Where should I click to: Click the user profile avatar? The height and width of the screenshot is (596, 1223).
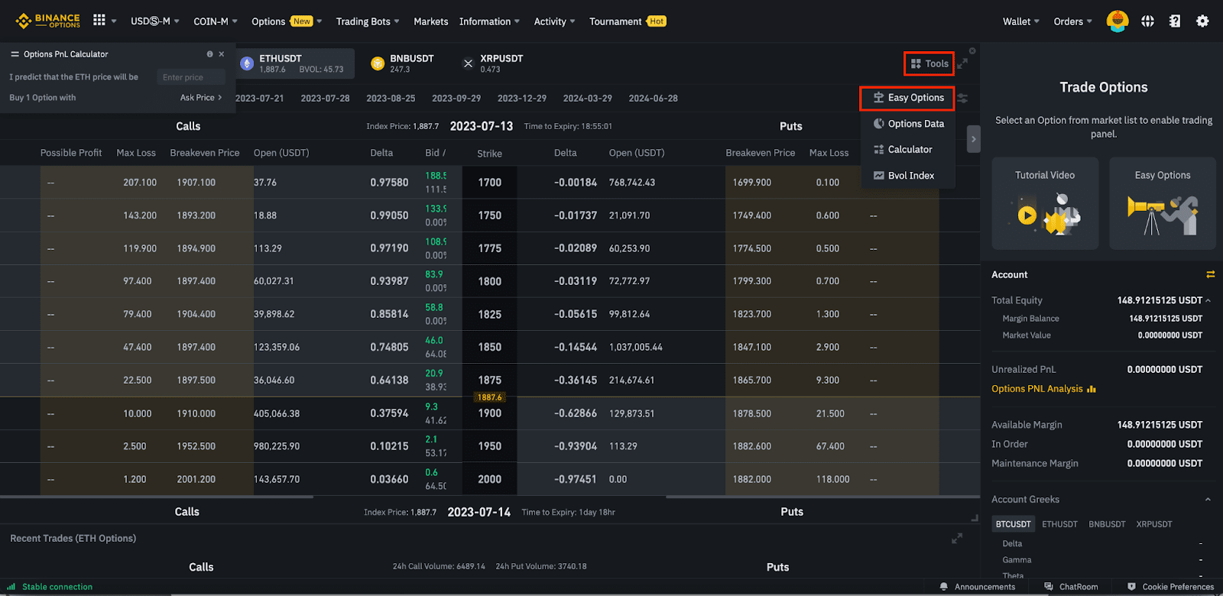[1118, 21]
